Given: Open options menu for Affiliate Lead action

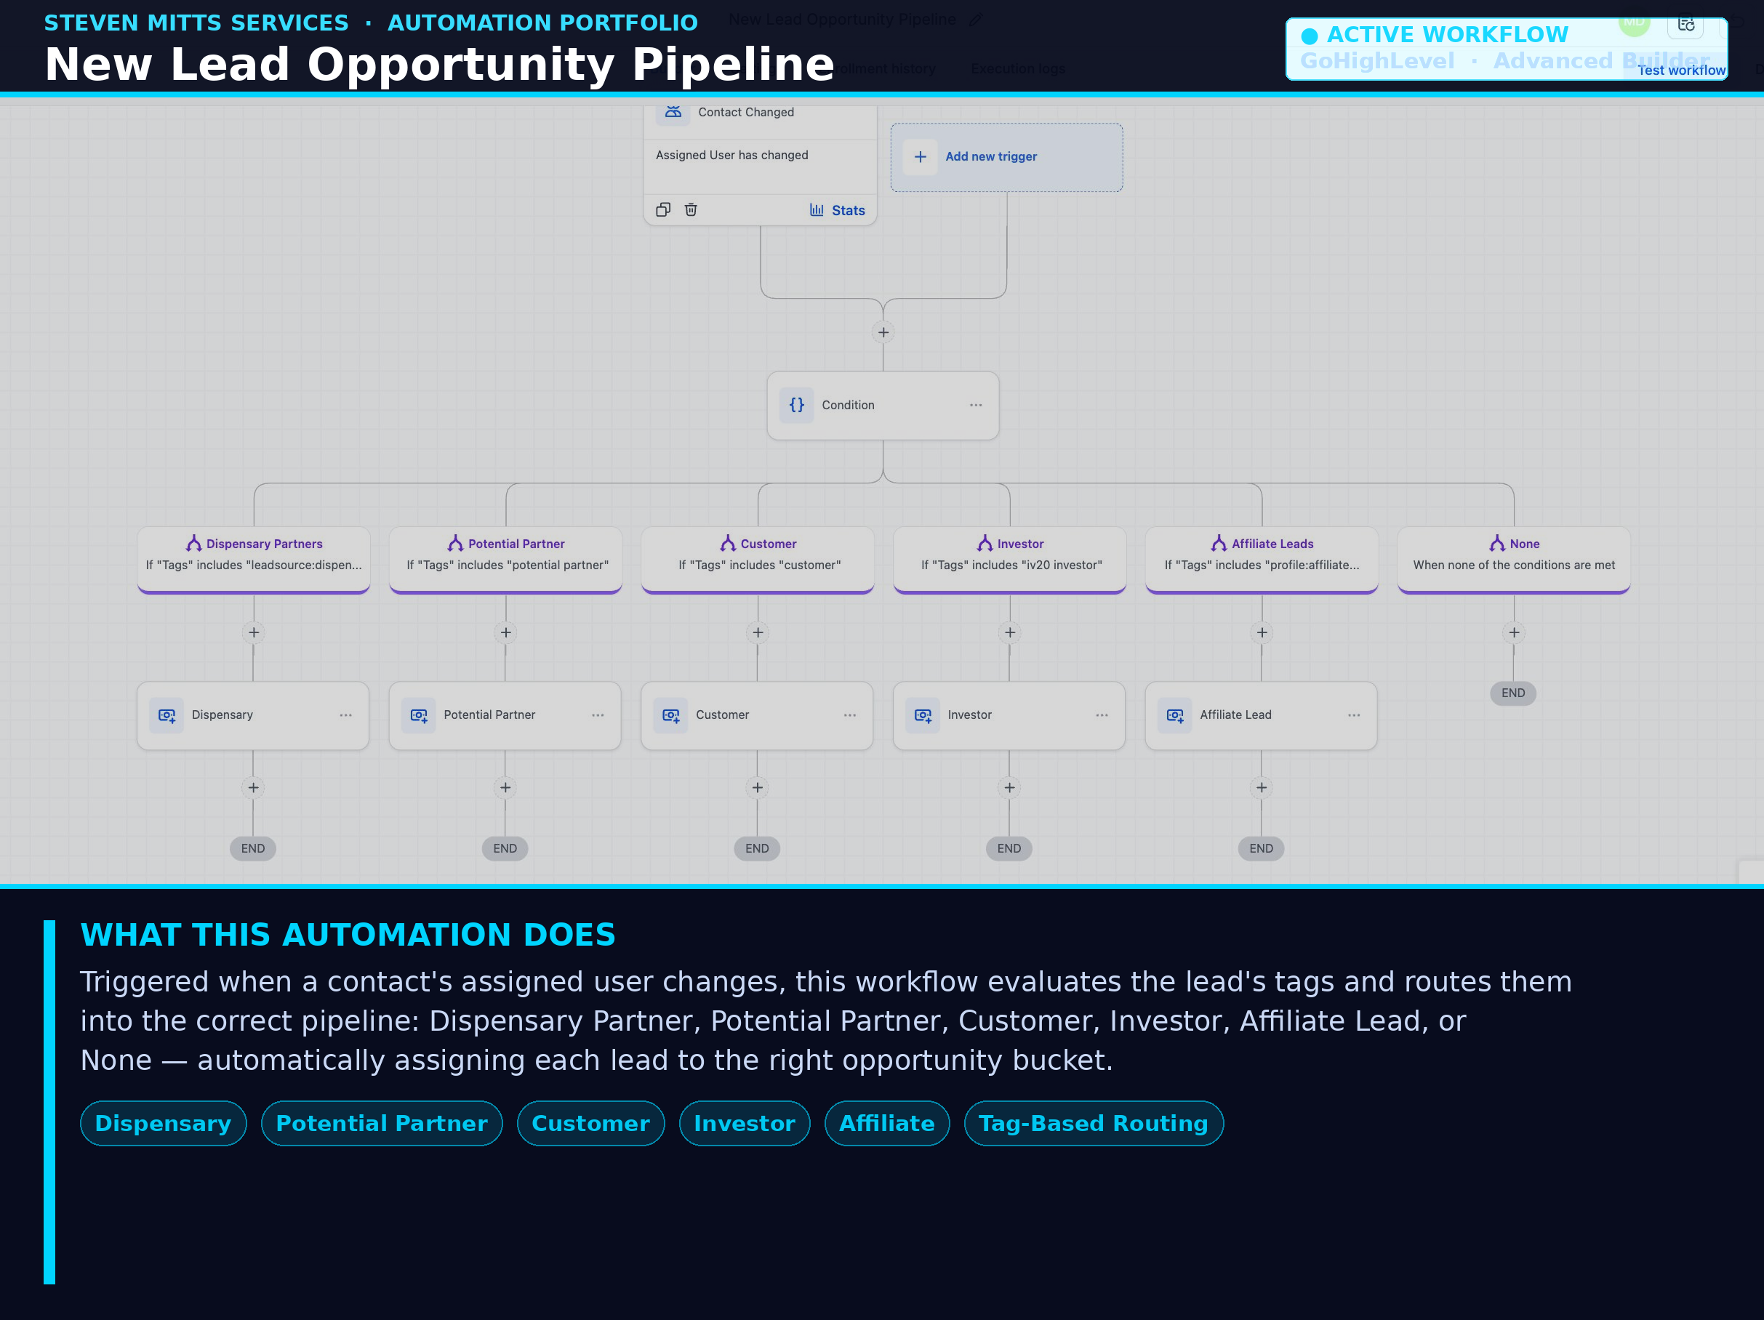Looking at the screenshot, I should (1353, 715).
